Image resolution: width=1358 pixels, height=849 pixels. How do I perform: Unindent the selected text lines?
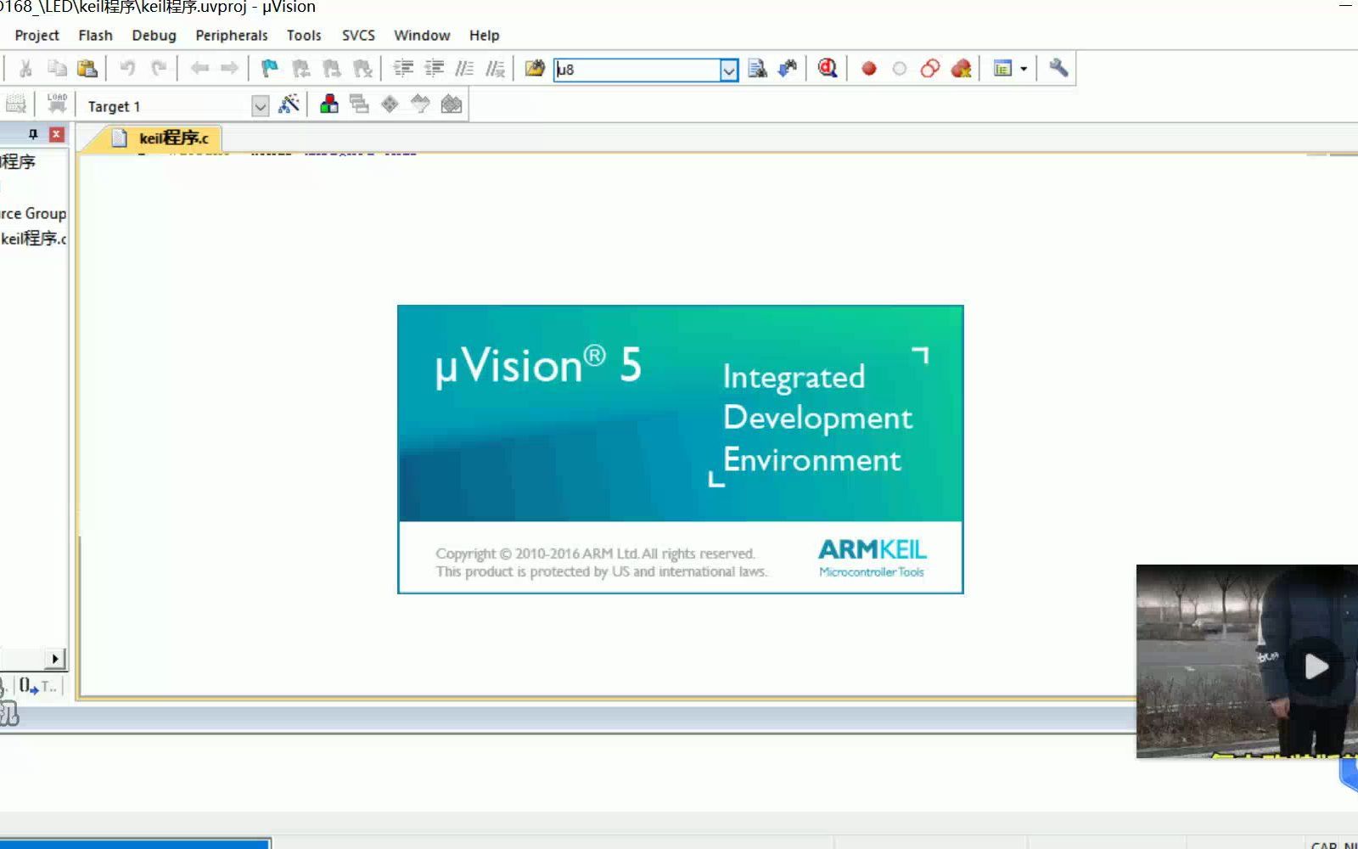pyautogui.click(x=434, y=69)
